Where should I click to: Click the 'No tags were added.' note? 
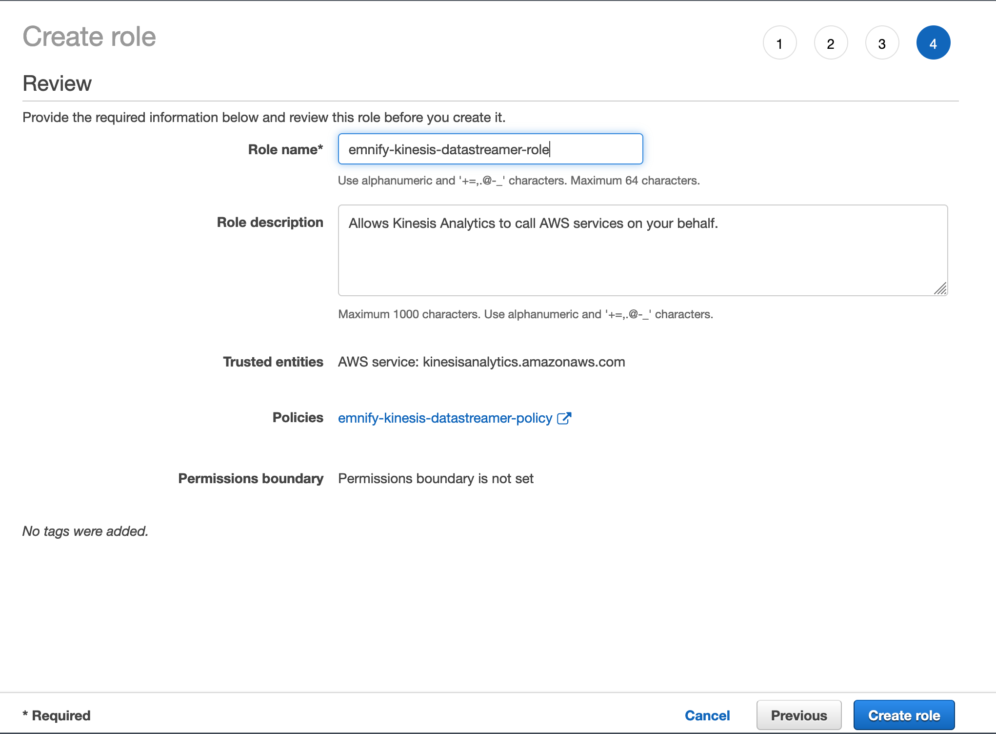click(x=85, y=531)
